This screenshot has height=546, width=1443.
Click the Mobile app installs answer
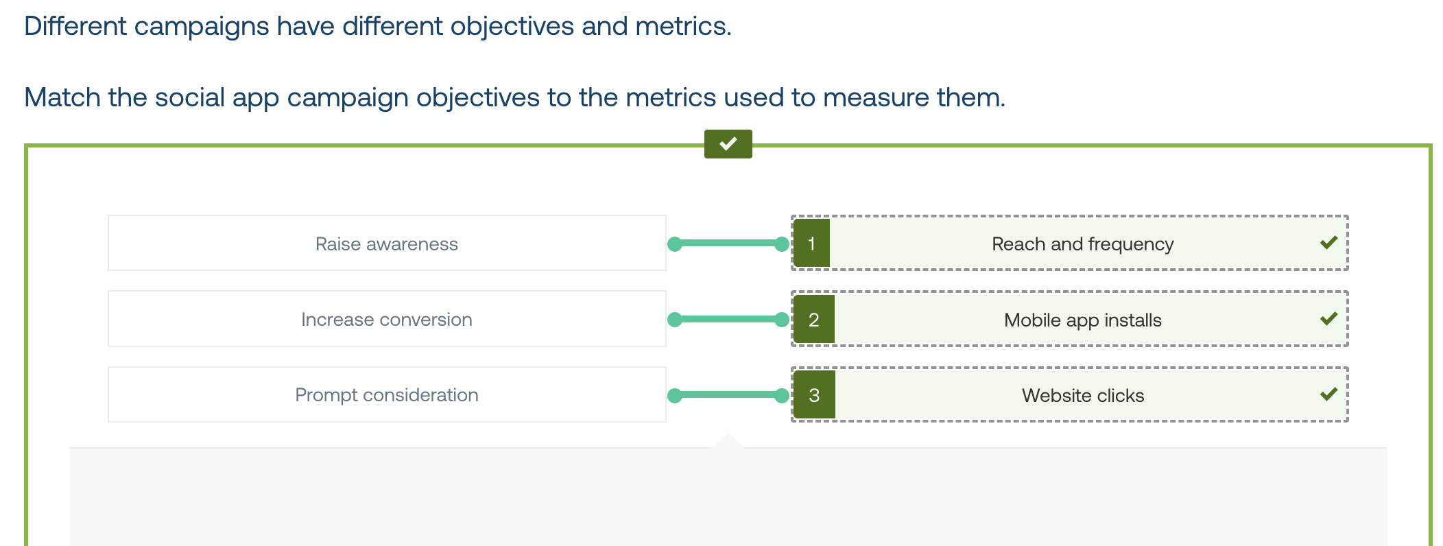1070,319
